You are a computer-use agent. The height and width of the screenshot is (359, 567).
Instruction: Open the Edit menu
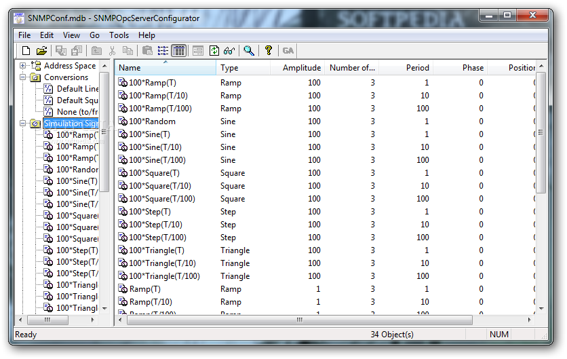click(47, 35)
